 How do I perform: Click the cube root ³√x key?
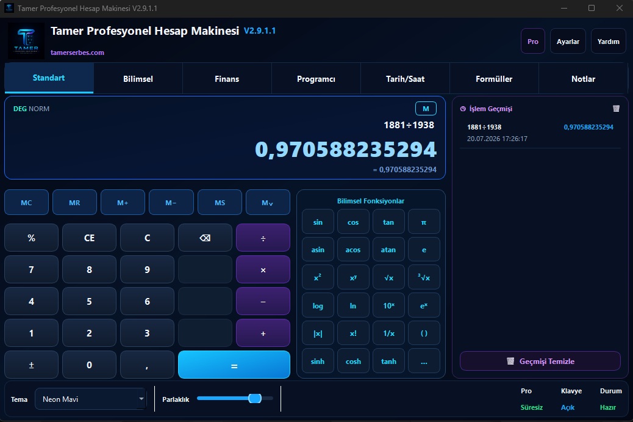pos(424,277)
